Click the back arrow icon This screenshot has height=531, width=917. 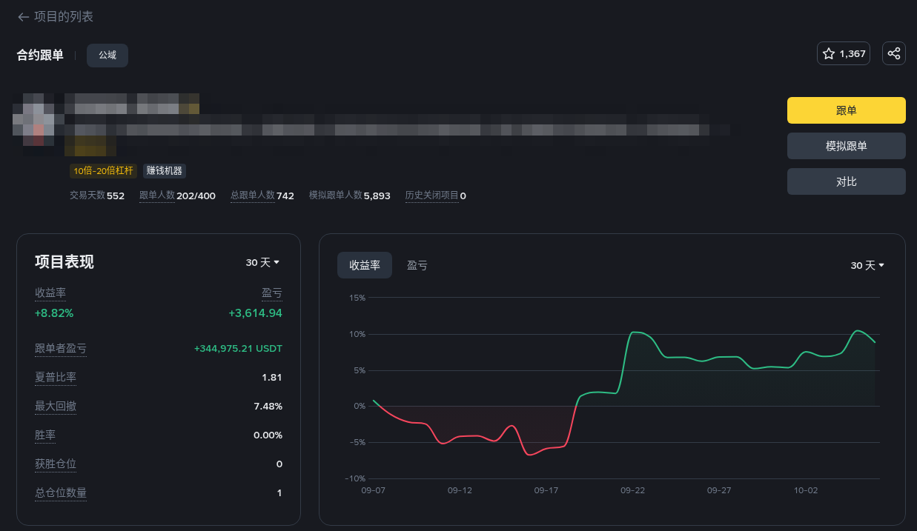[x=23, y=16]
